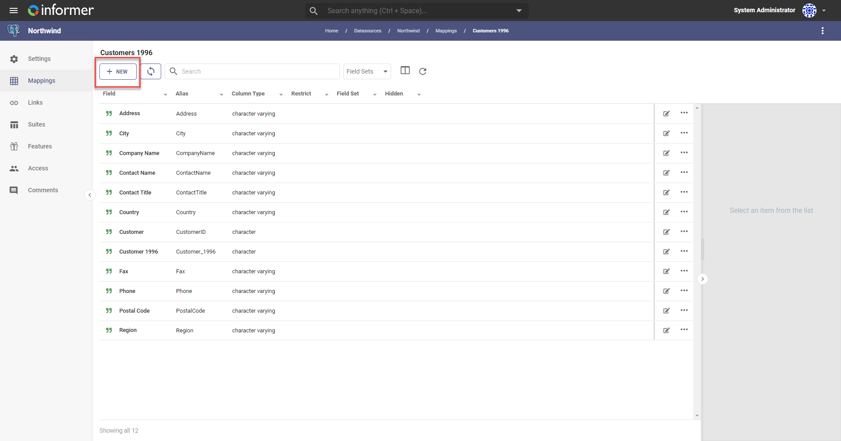Edit the Company Name field

[666, 153]
